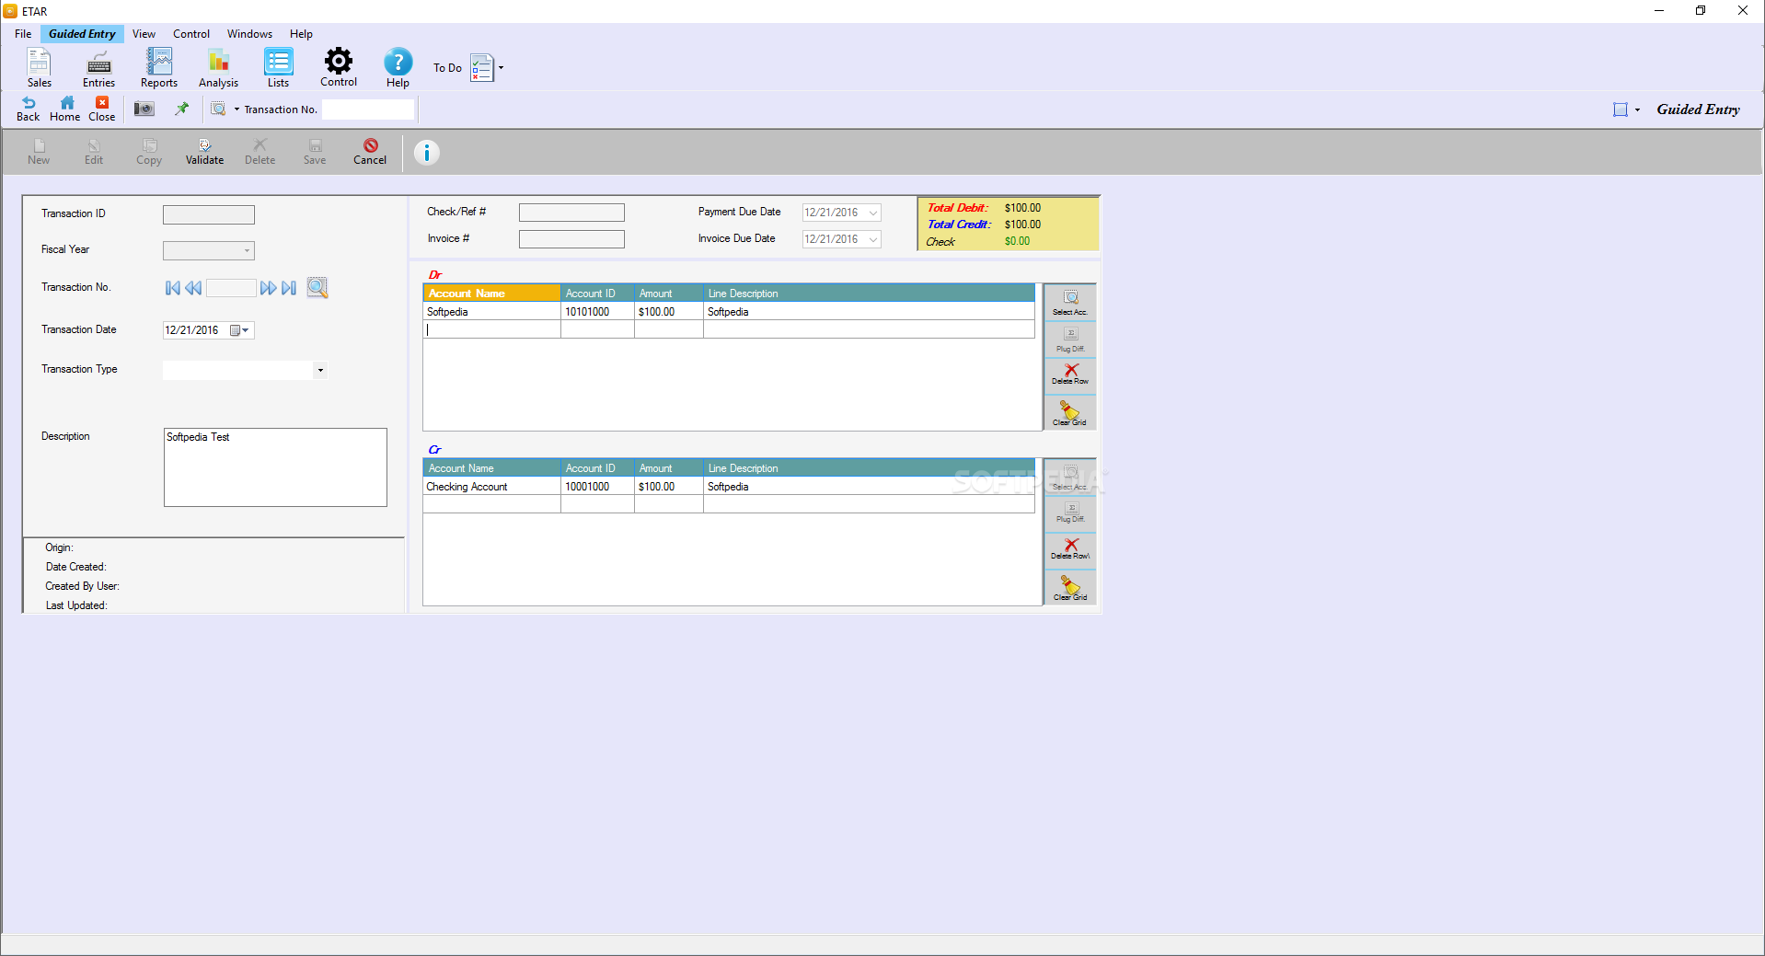Jump to first transaction record
The height and width of the screenshot is (956, 1765).
click(x=173, y=288)
